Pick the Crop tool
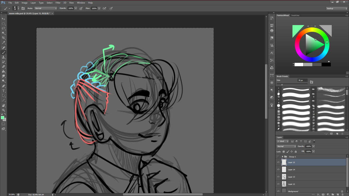 click(x=4, y=38)
